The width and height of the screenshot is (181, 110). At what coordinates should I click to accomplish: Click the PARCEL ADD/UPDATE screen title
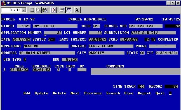(x=88, y=19)
